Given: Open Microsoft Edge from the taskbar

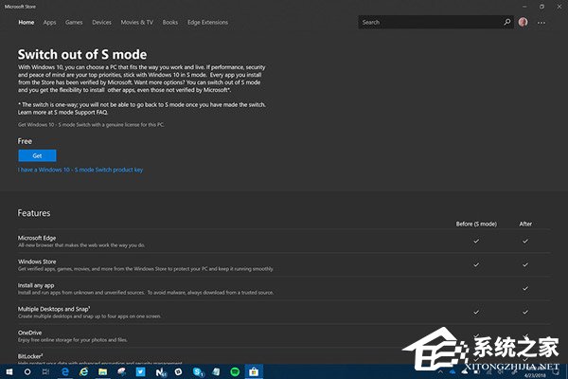Looking at the screenshot, I should pos(65,371).
